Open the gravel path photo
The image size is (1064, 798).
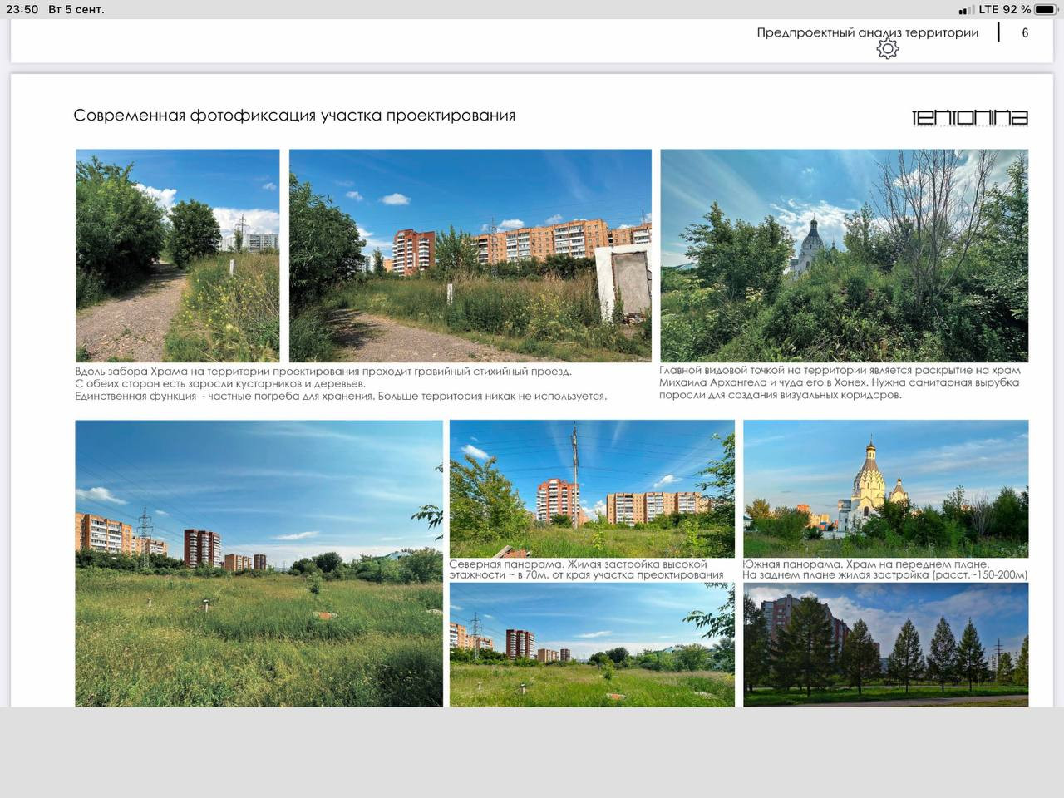(x=177, y=255)
